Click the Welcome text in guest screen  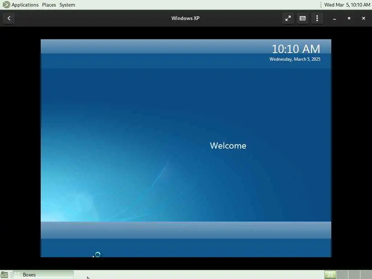(x=228, y=146)
